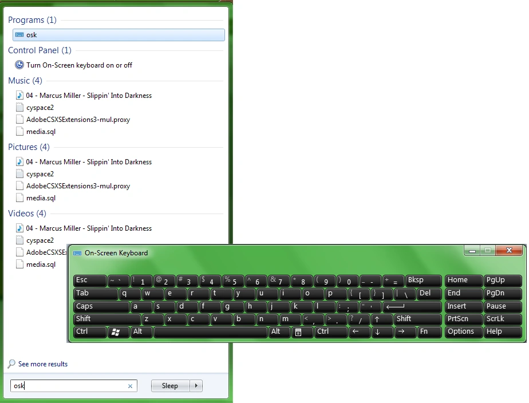Toggle the right Shift key
The height and width of the screenshot is (403, 529).
(418, 319)
